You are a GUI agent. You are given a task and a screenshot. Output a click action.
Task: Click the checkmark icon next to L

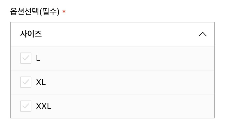(26, 58)
